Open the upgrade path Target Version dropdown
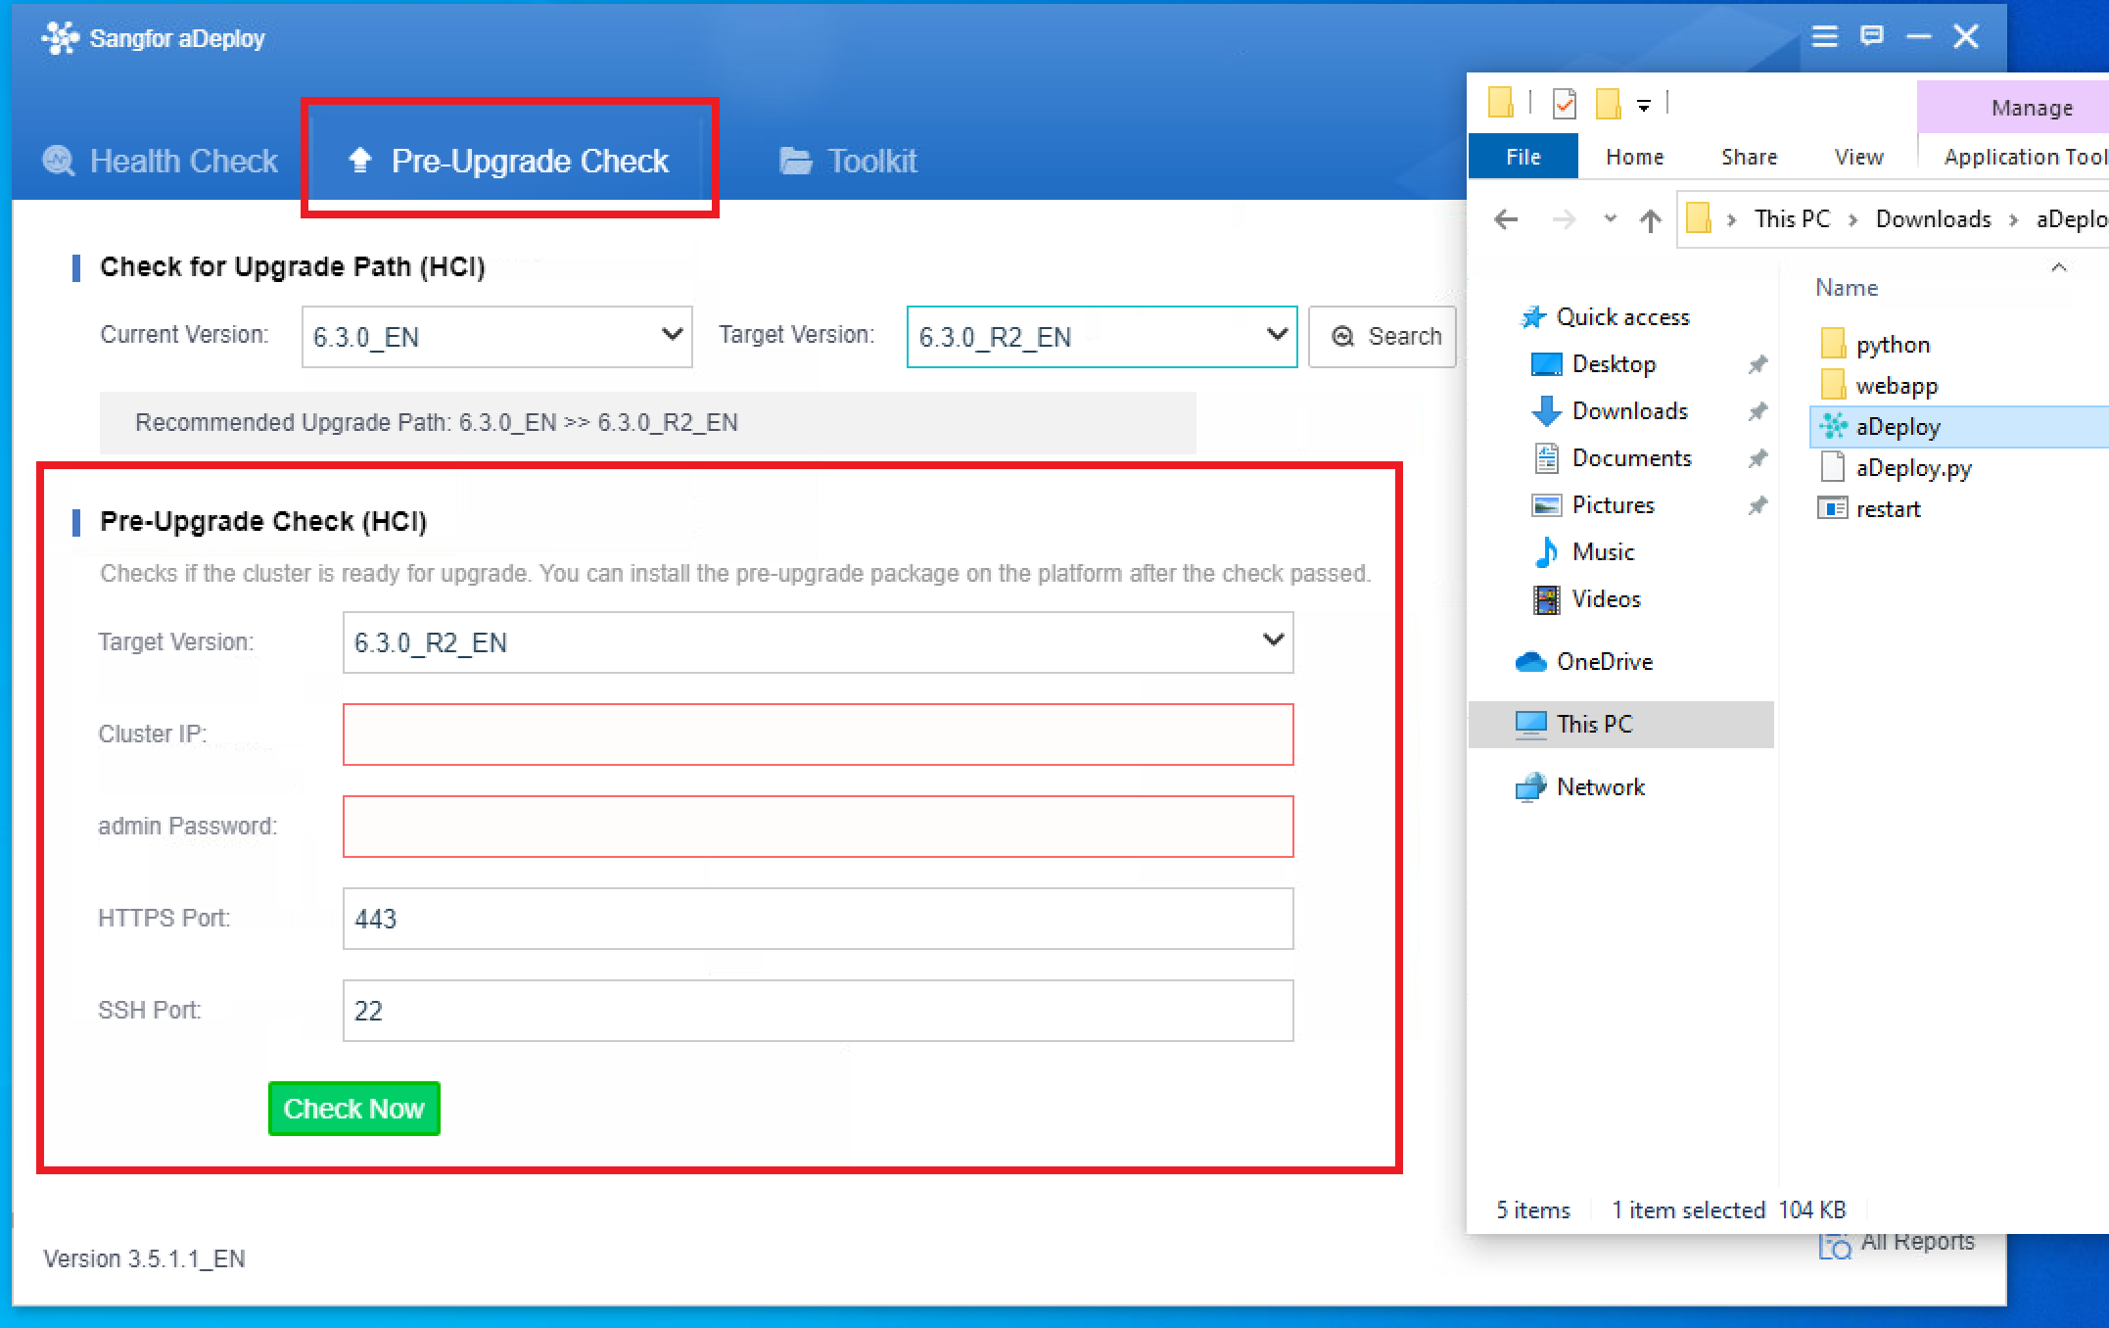 [x=1102, y=337]
